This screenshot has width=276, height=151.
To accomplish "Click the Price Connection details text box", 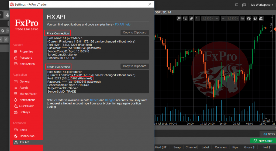I will point(98,48).
